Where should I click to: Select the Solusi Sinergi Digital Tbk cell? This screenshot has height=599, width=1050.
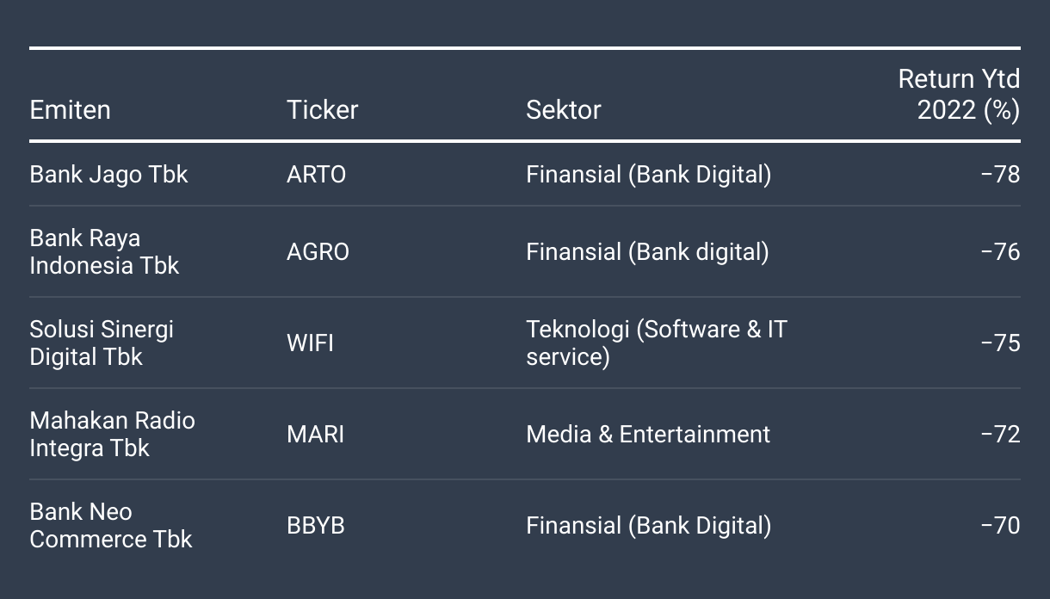[102, 343]
